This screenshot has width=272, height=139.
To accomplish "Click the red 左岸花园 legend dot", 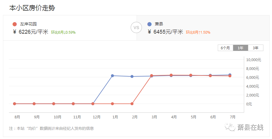I will point(15,24).
